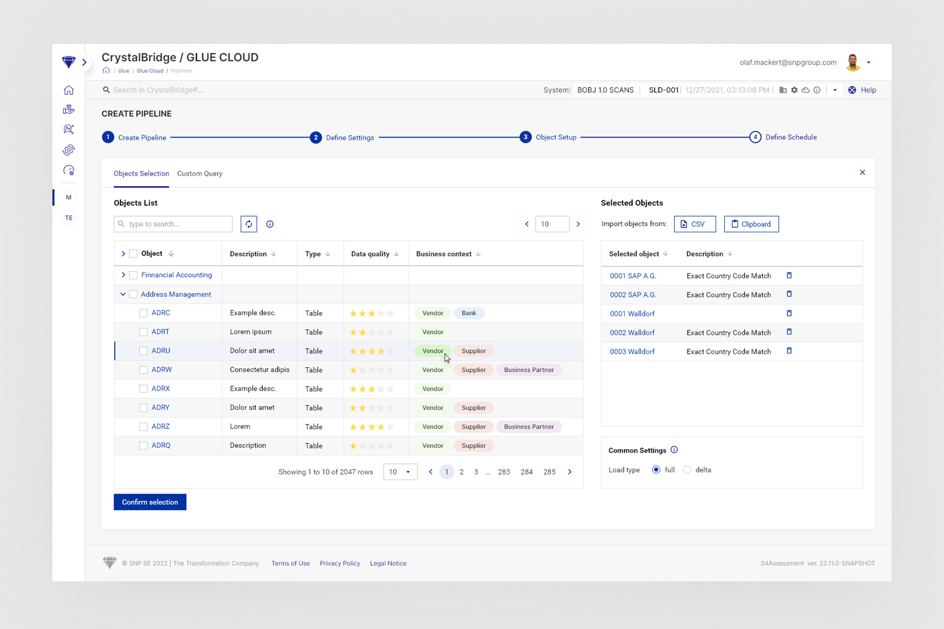
Task: Click the cloud icon in system bar
Action: click(x=806, y=90)
